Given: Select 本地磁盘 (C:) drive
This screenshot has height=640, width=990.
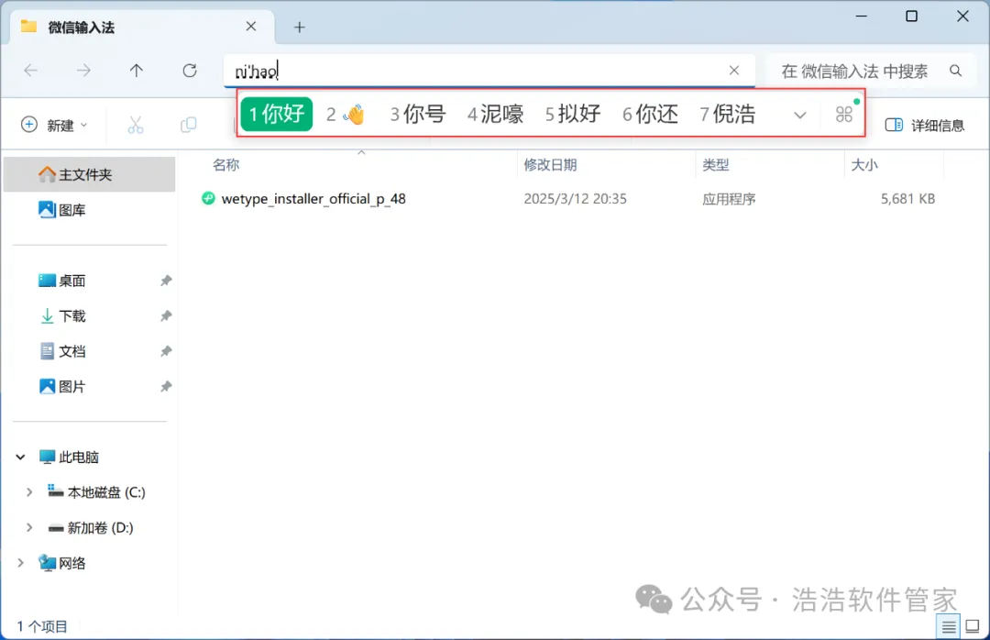Looking at the screenshot, I should pyautogui.click(x=96, y=492).
